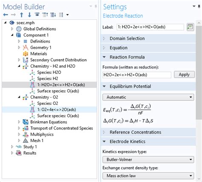Pin the Settings window with the pin icon
The height and width of the screenshot is (182, 202).
(x=199, y=6)
